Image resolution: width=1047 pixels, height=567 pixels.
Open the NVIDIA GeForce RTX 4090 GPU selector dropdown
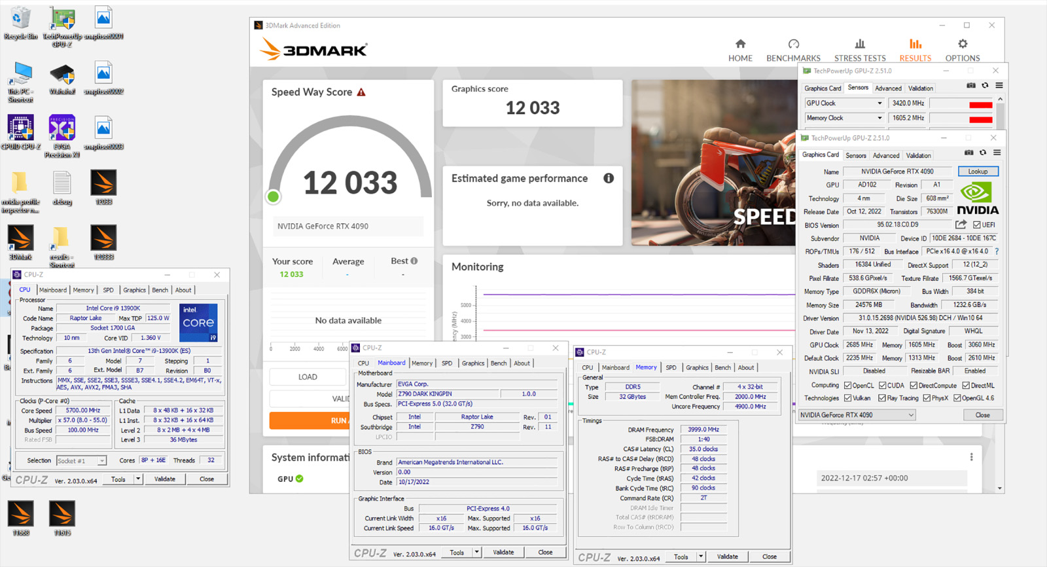point(857,415)
